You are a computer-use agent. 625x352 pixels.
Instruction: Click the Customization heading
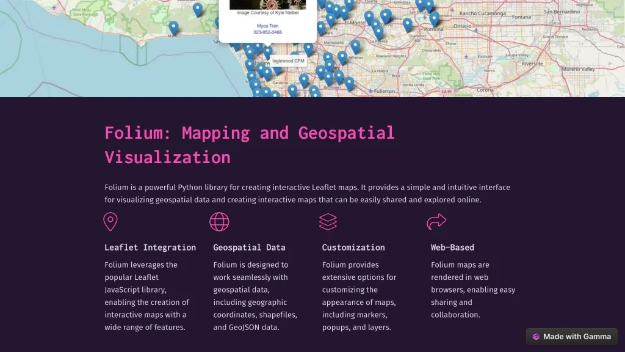[x=353, y=248]
